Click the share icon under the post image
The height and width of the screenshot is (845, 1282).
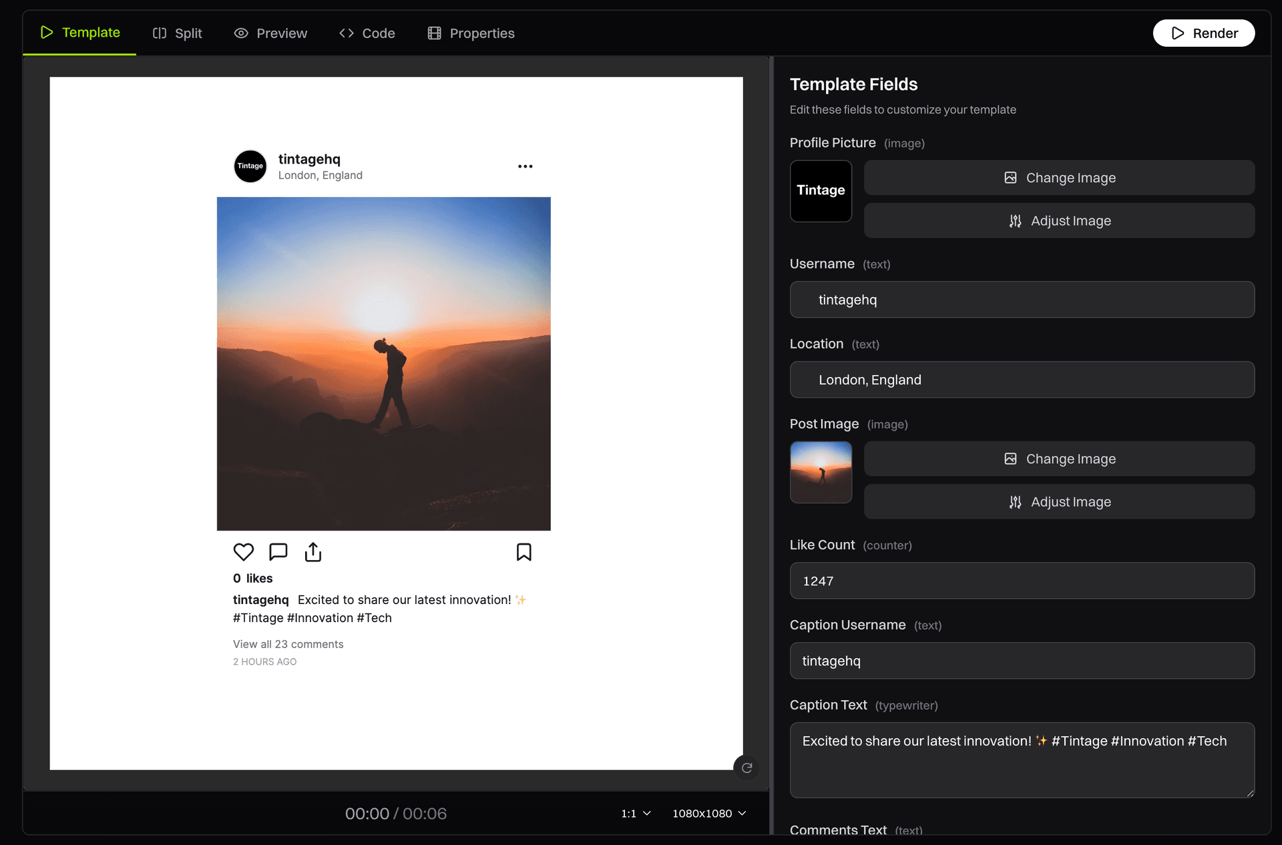[x=312, y=552]
